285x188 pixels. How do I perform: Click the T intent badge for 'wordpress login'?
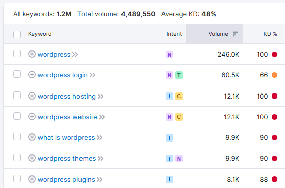(179, 75)
